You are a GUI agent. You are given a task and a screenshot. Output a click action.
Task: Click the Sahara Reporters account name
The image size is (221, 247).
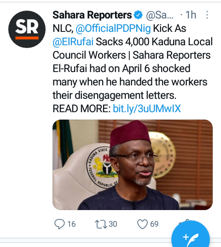[x=92, y=15]
